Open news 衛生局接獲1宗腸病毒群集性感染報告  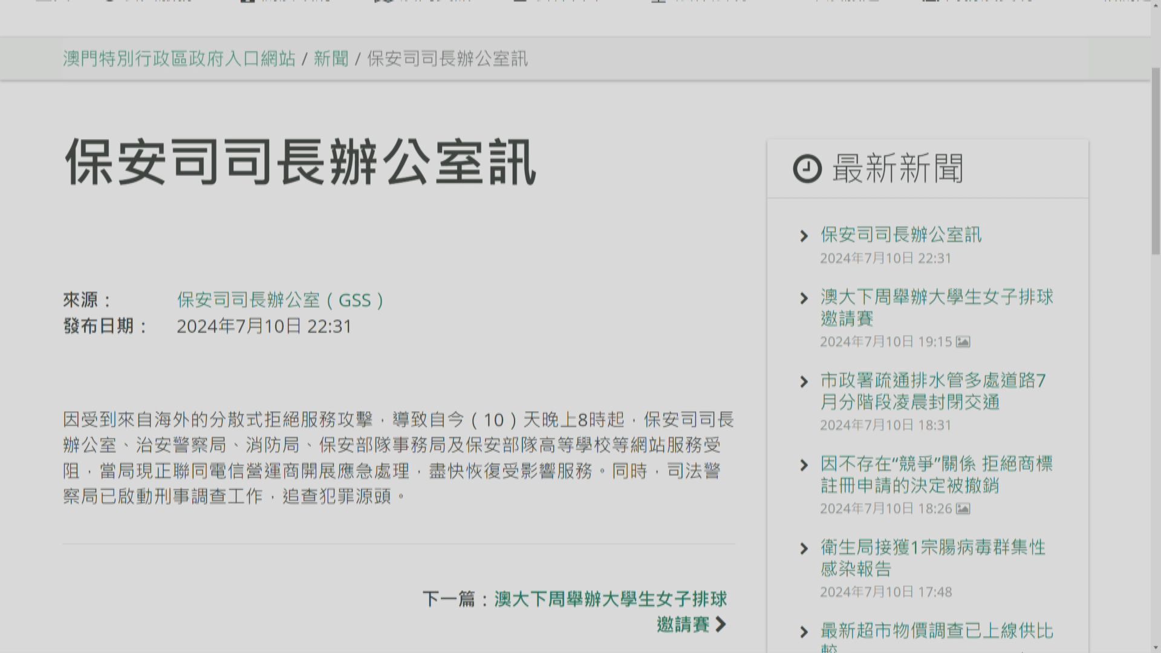(x=933, y=557)
